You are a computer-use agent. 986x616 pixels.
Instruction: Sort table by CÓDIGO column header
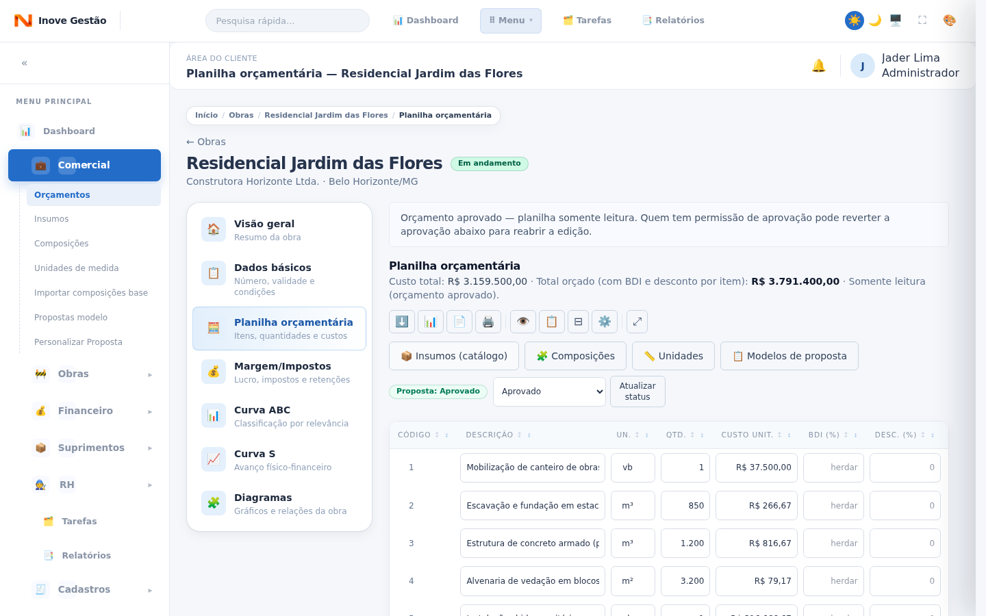(423, 435)
